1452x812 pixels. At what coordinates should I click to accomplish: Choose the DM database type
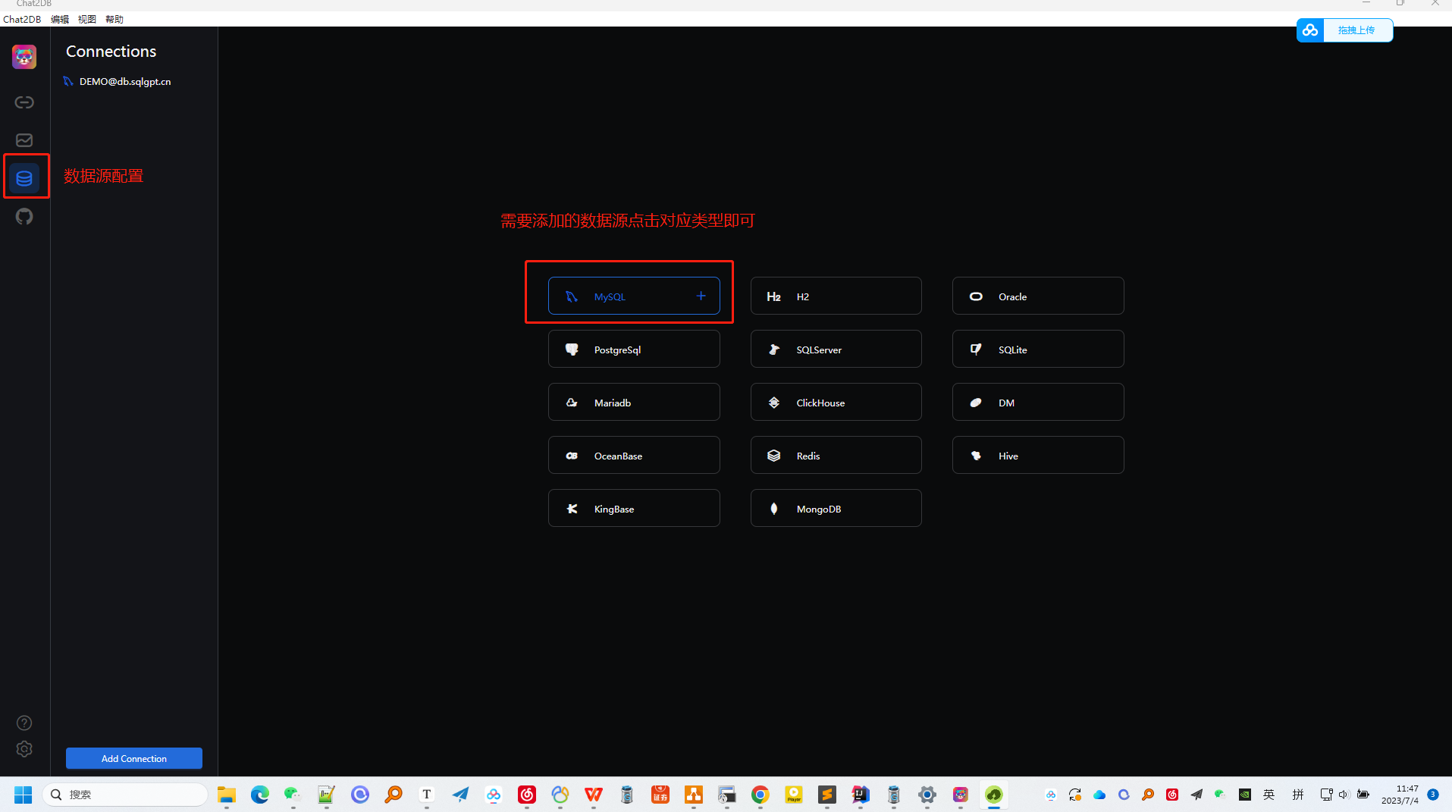click(x=1038, y=402)
